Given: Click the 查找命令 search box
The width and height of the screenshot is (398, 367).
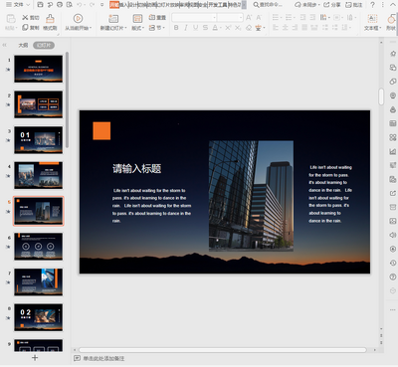Looking at the screenshot, I should click(268, 5).
